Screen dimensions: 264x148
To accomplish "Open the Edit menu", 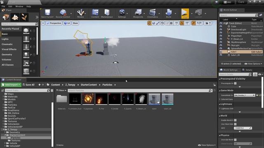I will point(10,7).
